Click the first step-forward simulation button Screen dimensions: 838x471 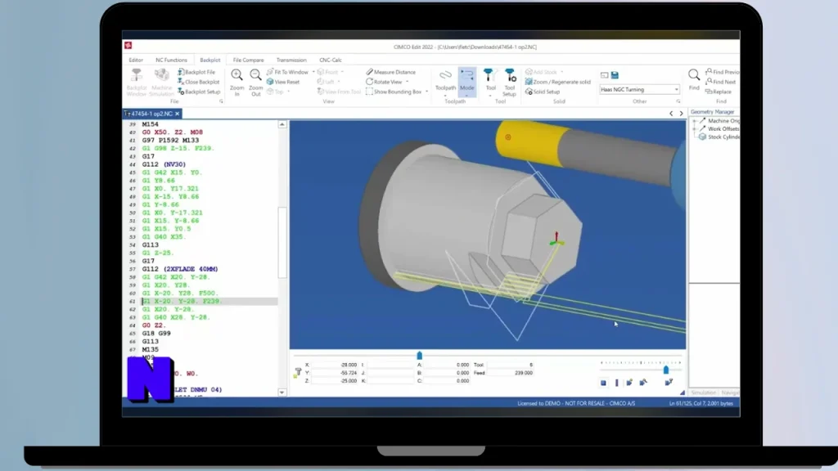pyautogui.click(x=629, y=383)
